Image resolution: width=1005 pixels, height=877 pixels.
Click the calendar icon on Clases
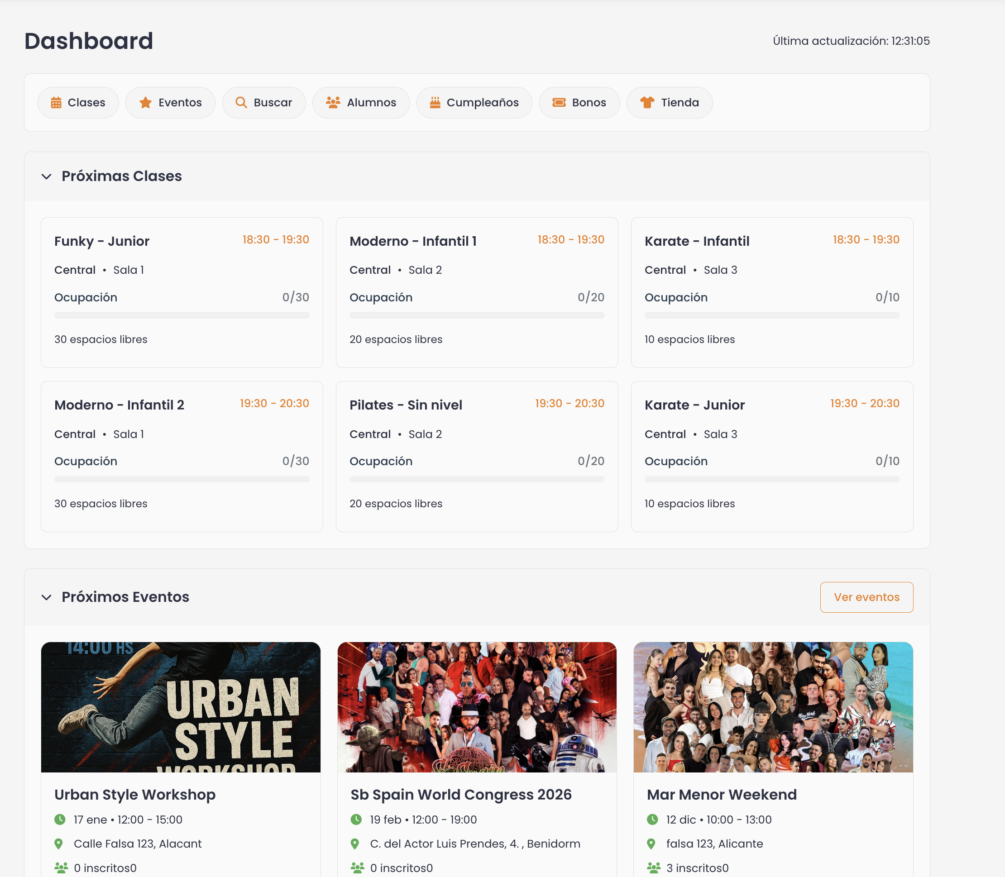pos(56,103)
